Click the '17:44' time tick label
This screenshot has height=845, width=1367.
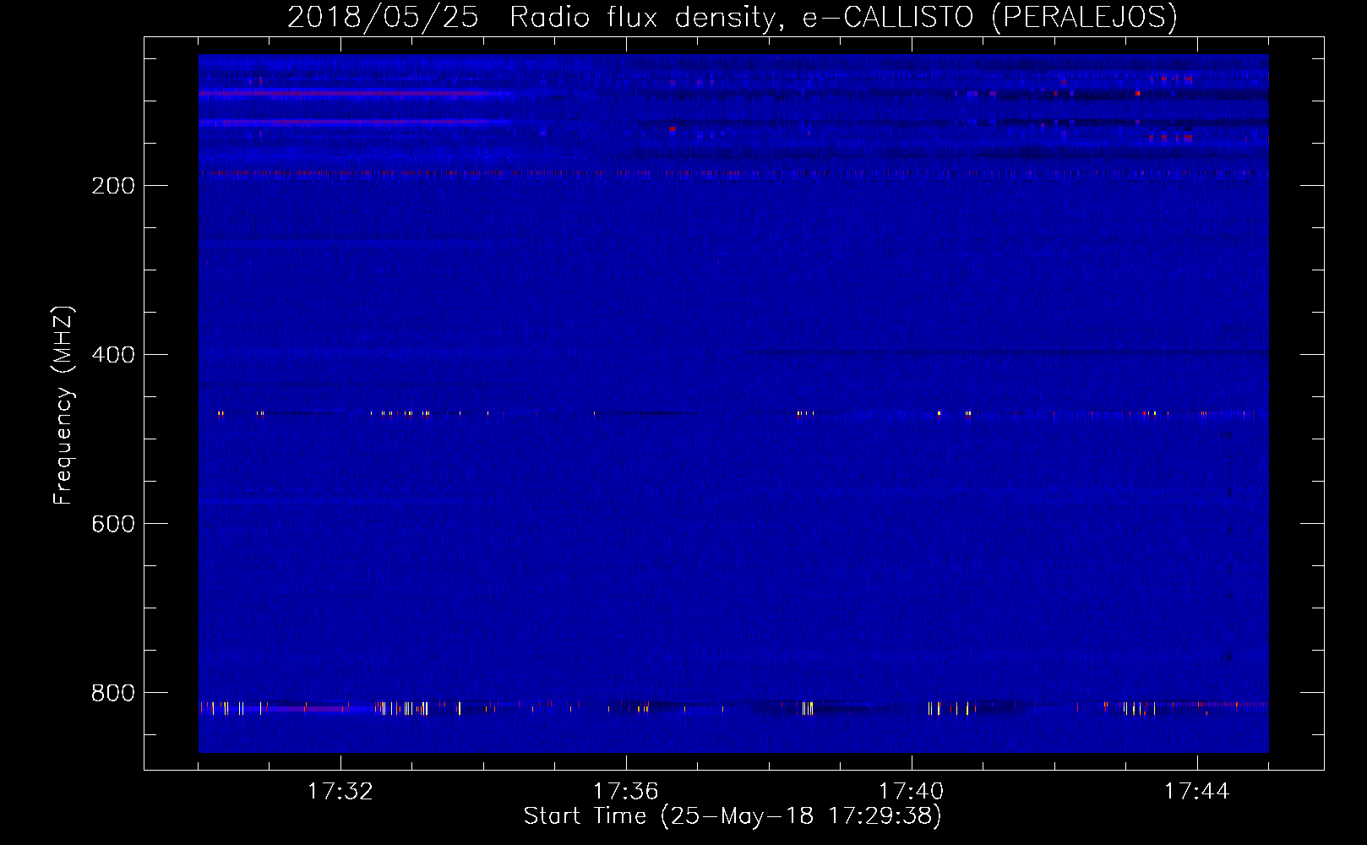[x=1197, y=792]
